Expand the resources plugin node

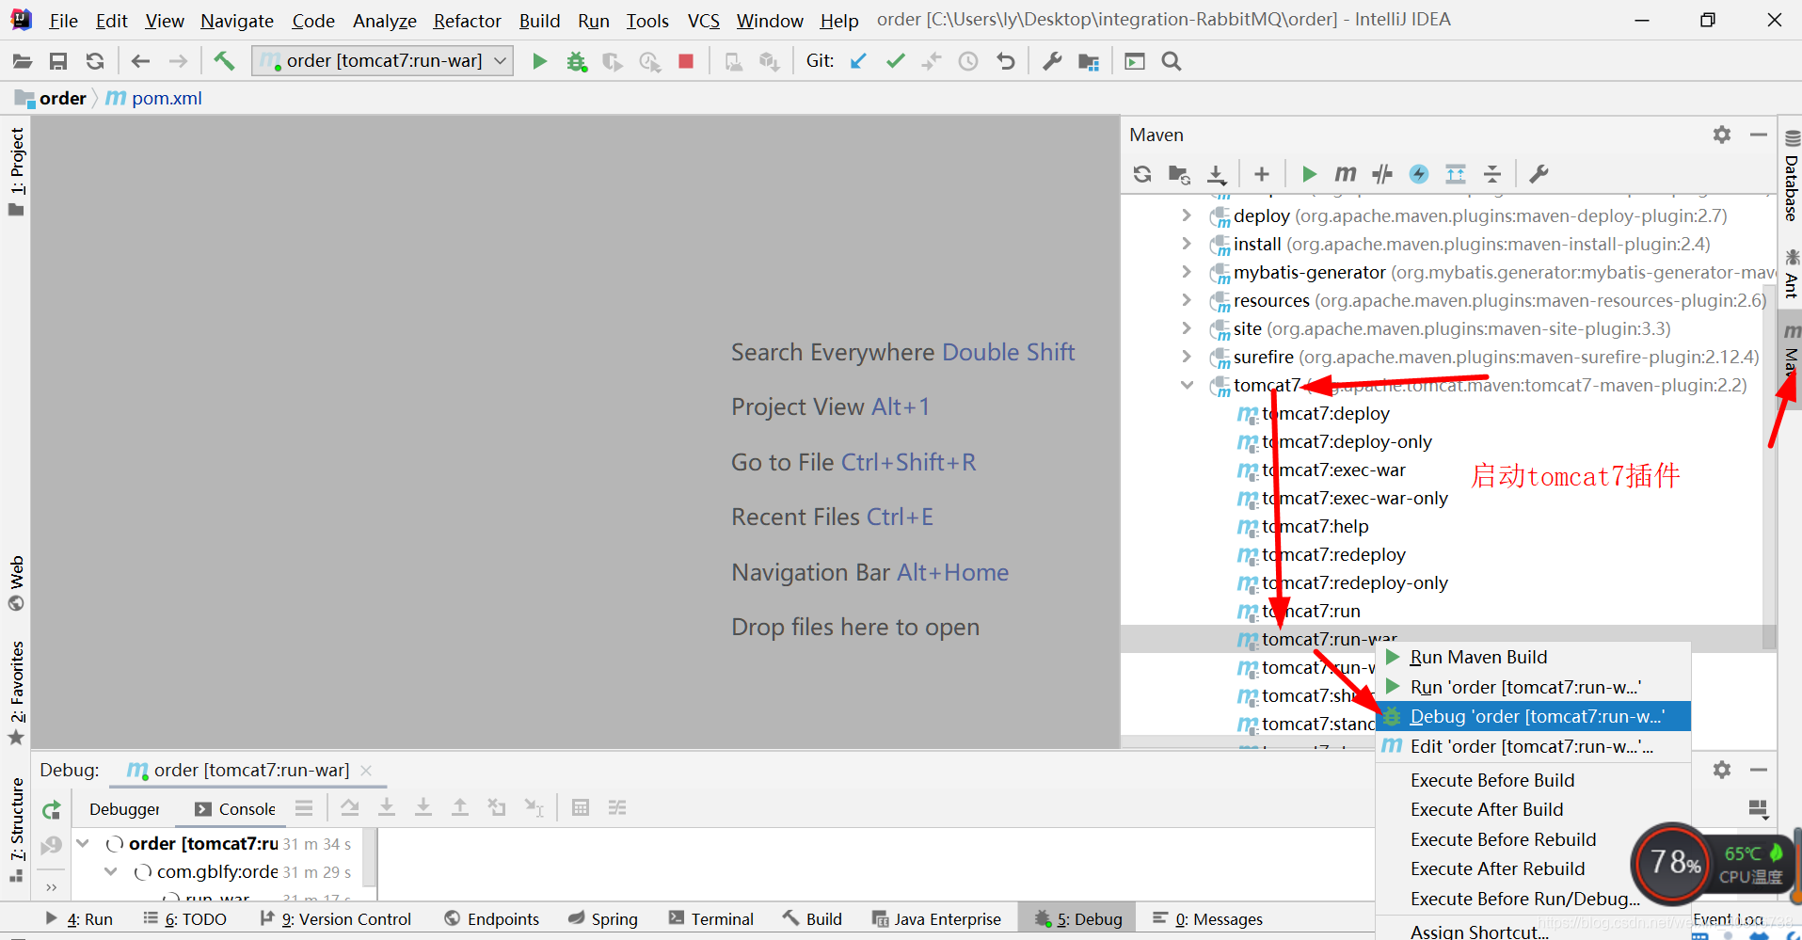(1187, 300)
